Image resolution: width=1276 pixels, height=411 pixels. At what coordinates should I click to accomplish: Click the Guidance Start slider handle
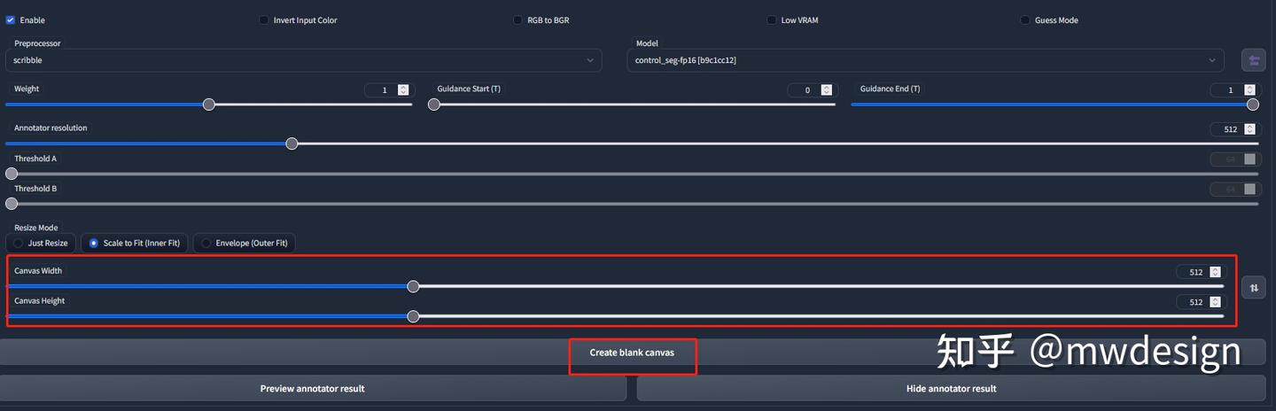(434, 105)
